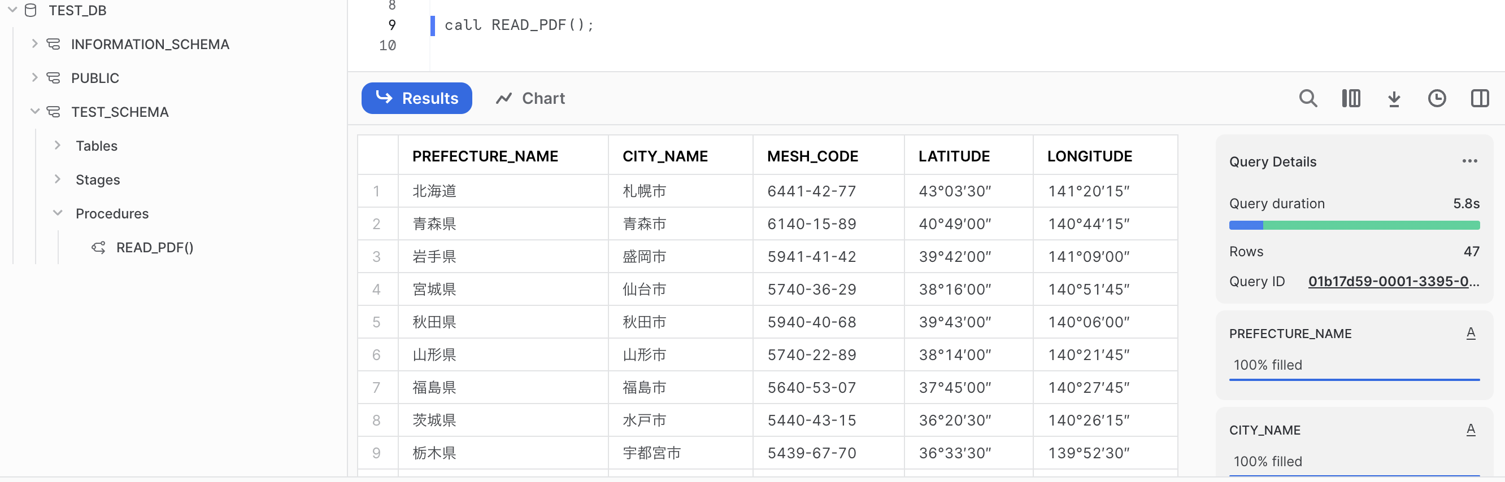Open the Query ID link
1505x482 pixels.
pyautogui.click(x=1393, y=281)
